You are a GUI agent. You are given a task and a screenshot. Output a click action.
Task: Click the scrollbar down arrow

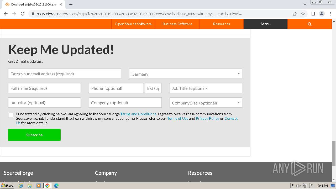pyautogui.click(x=334, y=180)
